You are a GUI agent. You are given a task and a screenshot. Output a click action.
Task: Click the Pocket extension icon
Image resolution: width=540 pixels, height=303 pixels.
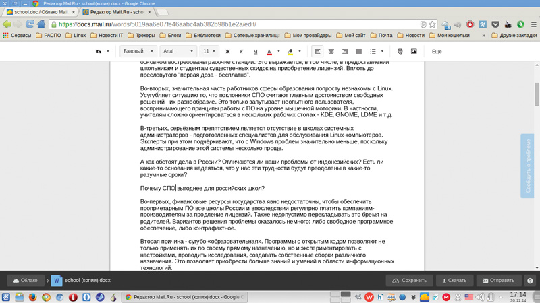coord(495,24)
